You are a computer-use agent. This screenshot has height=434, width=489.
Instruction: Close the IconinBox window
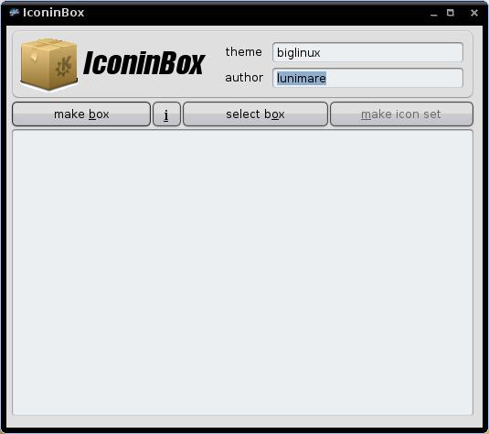click(x=474, y=13)
